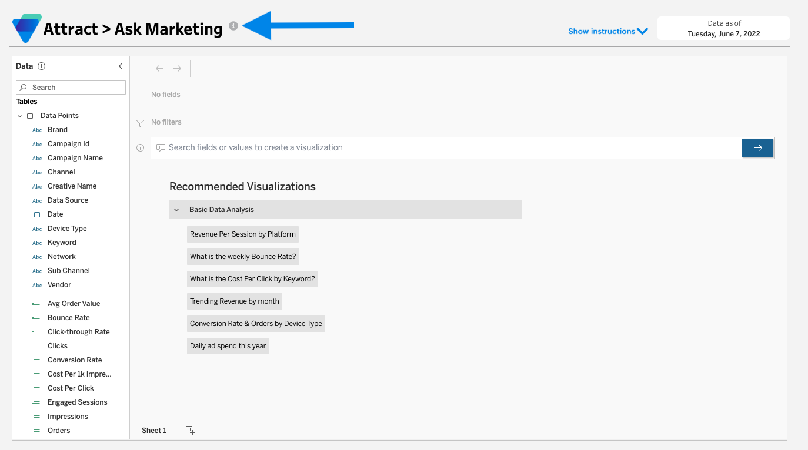Open the Sheet 1 tab
This screenshot has width=808, height=450.
[x=154, y=431]
